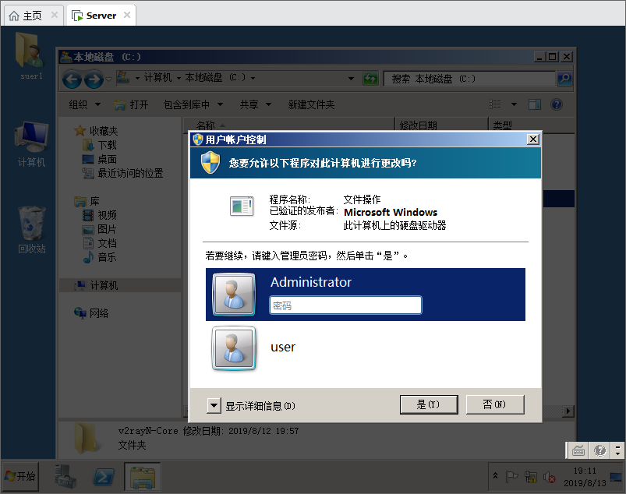Show hidden tray icons arrow
The image size is (626, 494).
[x=496, y=475]
